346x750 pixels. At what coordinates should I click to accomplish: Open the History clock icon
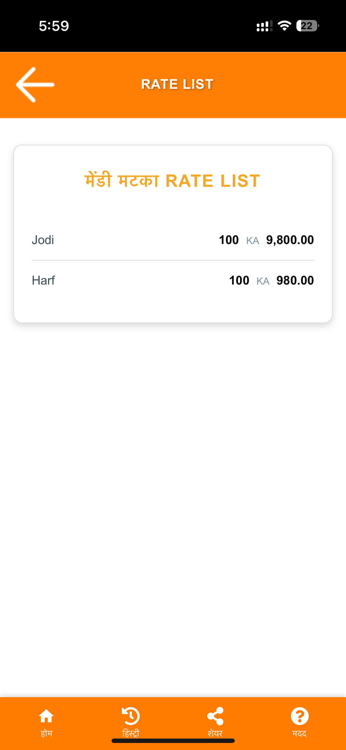pos(131,716)
